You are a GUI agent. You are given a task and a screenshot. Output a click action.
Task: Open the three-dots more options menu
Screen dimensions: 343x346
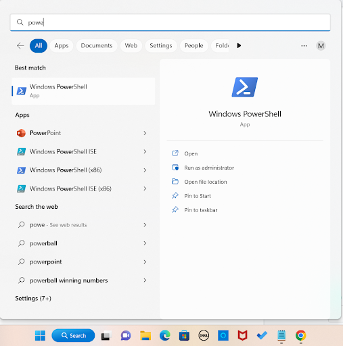point(304,46)
